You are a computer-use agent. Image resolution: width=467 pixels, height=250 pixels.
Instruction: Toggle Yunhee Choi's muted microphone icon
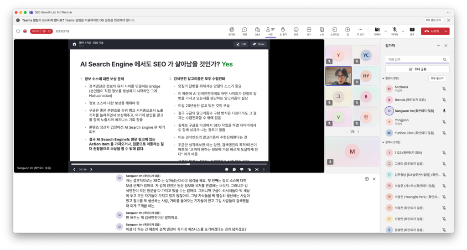pos(444,133)
